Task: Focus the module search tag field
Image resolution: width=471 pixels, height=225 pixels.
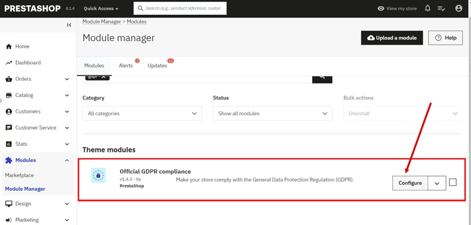Action: coord(197,79)
